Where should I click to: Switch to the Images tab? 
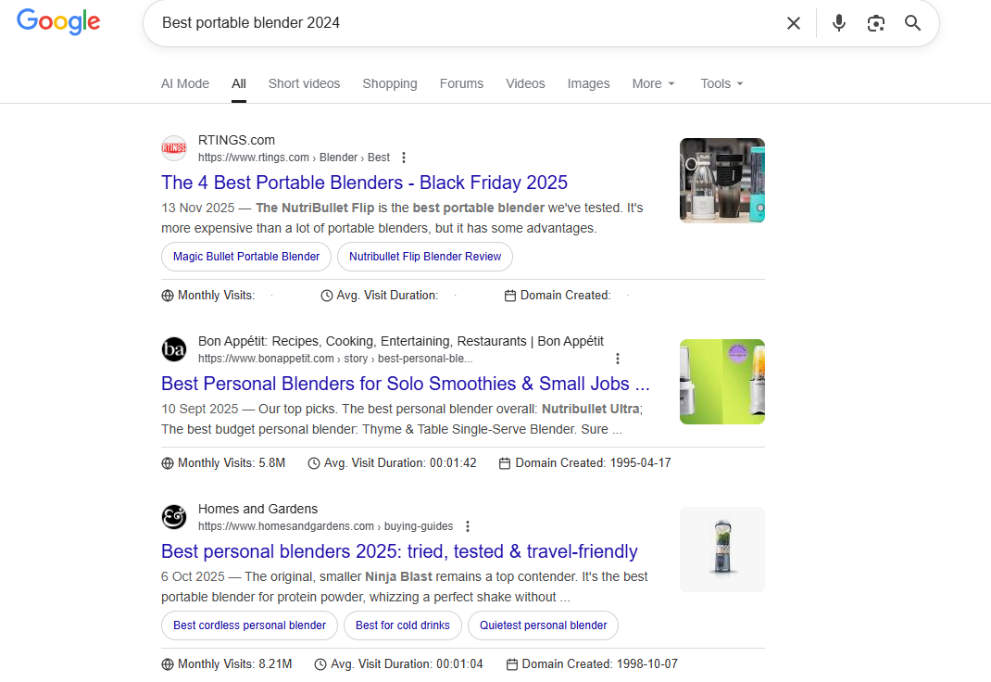click(588, 83)
